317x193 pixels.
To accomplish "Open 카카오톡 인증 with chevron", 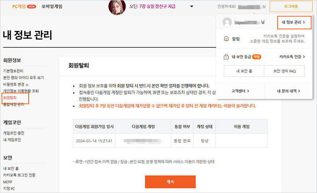I will pos(292,57).
